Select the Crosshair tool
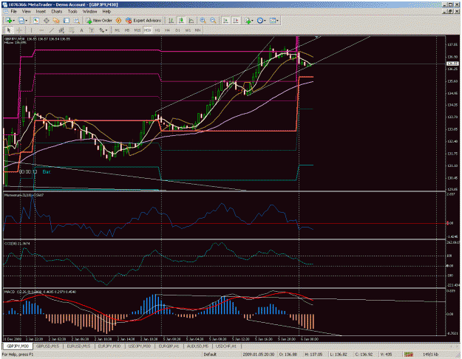Viewport: 462px width, 359px height. point(19,30)
